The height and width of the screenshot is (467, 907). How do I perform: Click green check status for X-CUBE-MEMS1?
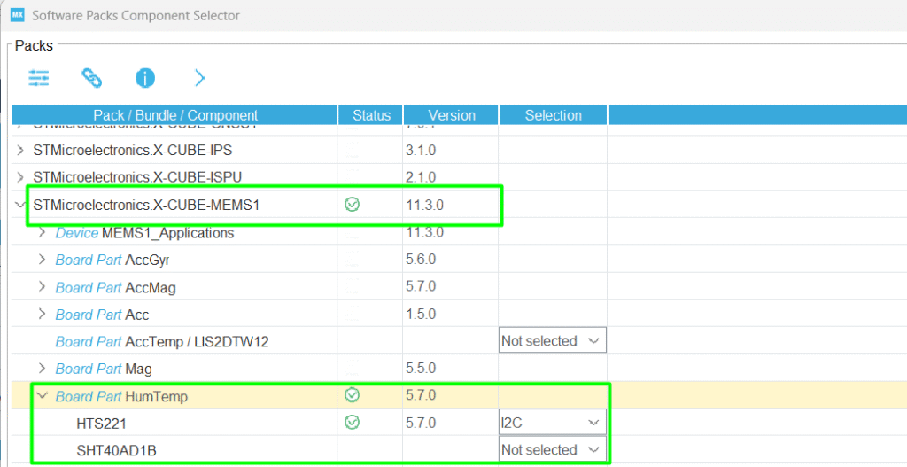click(x=352, y=205)
